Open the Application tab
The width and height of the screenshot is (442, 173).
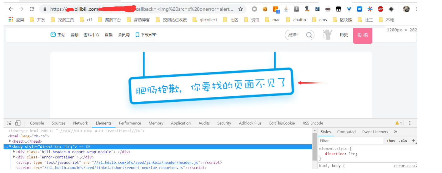[x=181, y=123]
